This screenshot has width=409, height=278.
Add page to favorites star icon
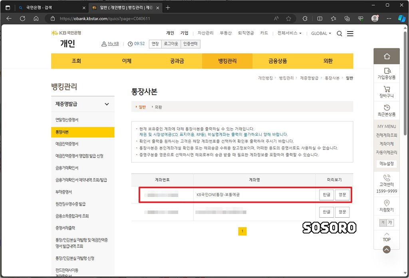[x=288, y=18]
